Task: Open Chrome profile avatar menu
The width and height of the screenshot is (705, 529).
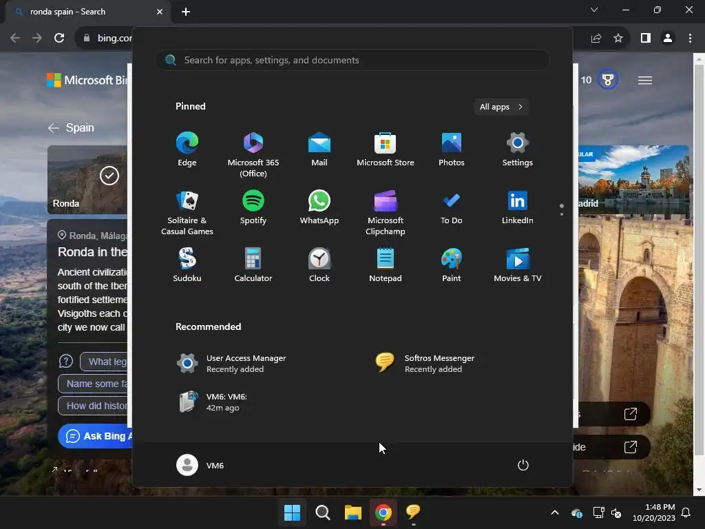Action: click(668, 39)
